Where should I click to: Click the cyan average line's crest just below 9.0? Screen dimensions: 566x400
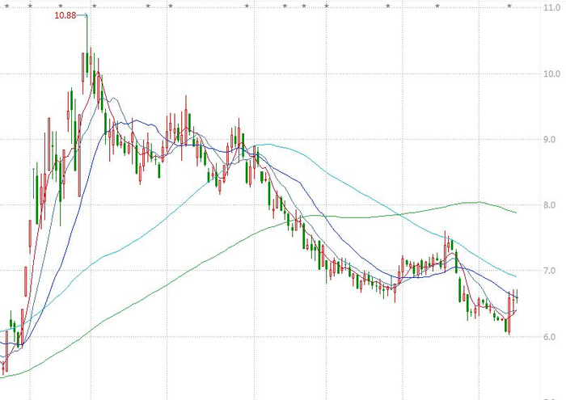(x=267, y=145)
